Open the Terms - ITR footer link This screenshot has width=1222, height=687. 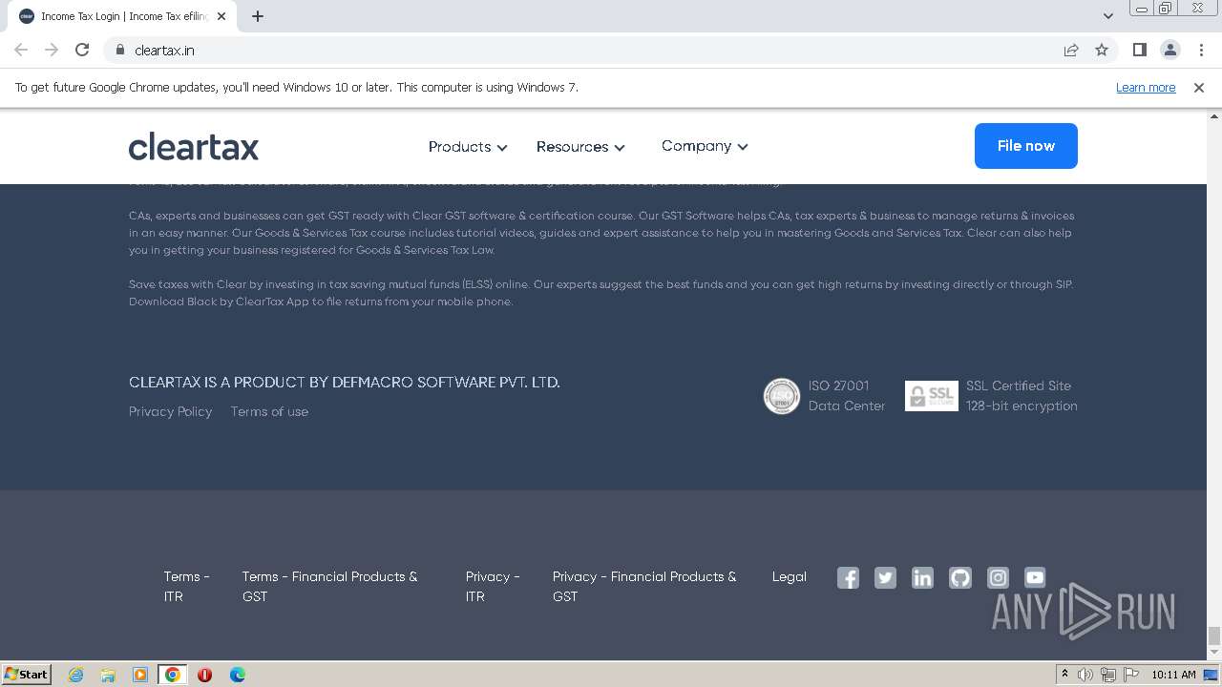186,587
